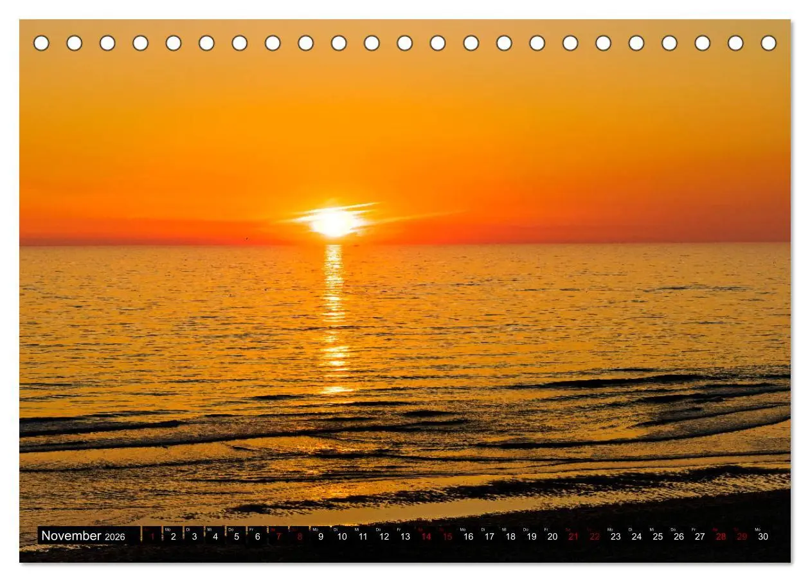Select day 11 in the calendar strip
The height and width of the screenshot is (582, 810).
[363, 536]
